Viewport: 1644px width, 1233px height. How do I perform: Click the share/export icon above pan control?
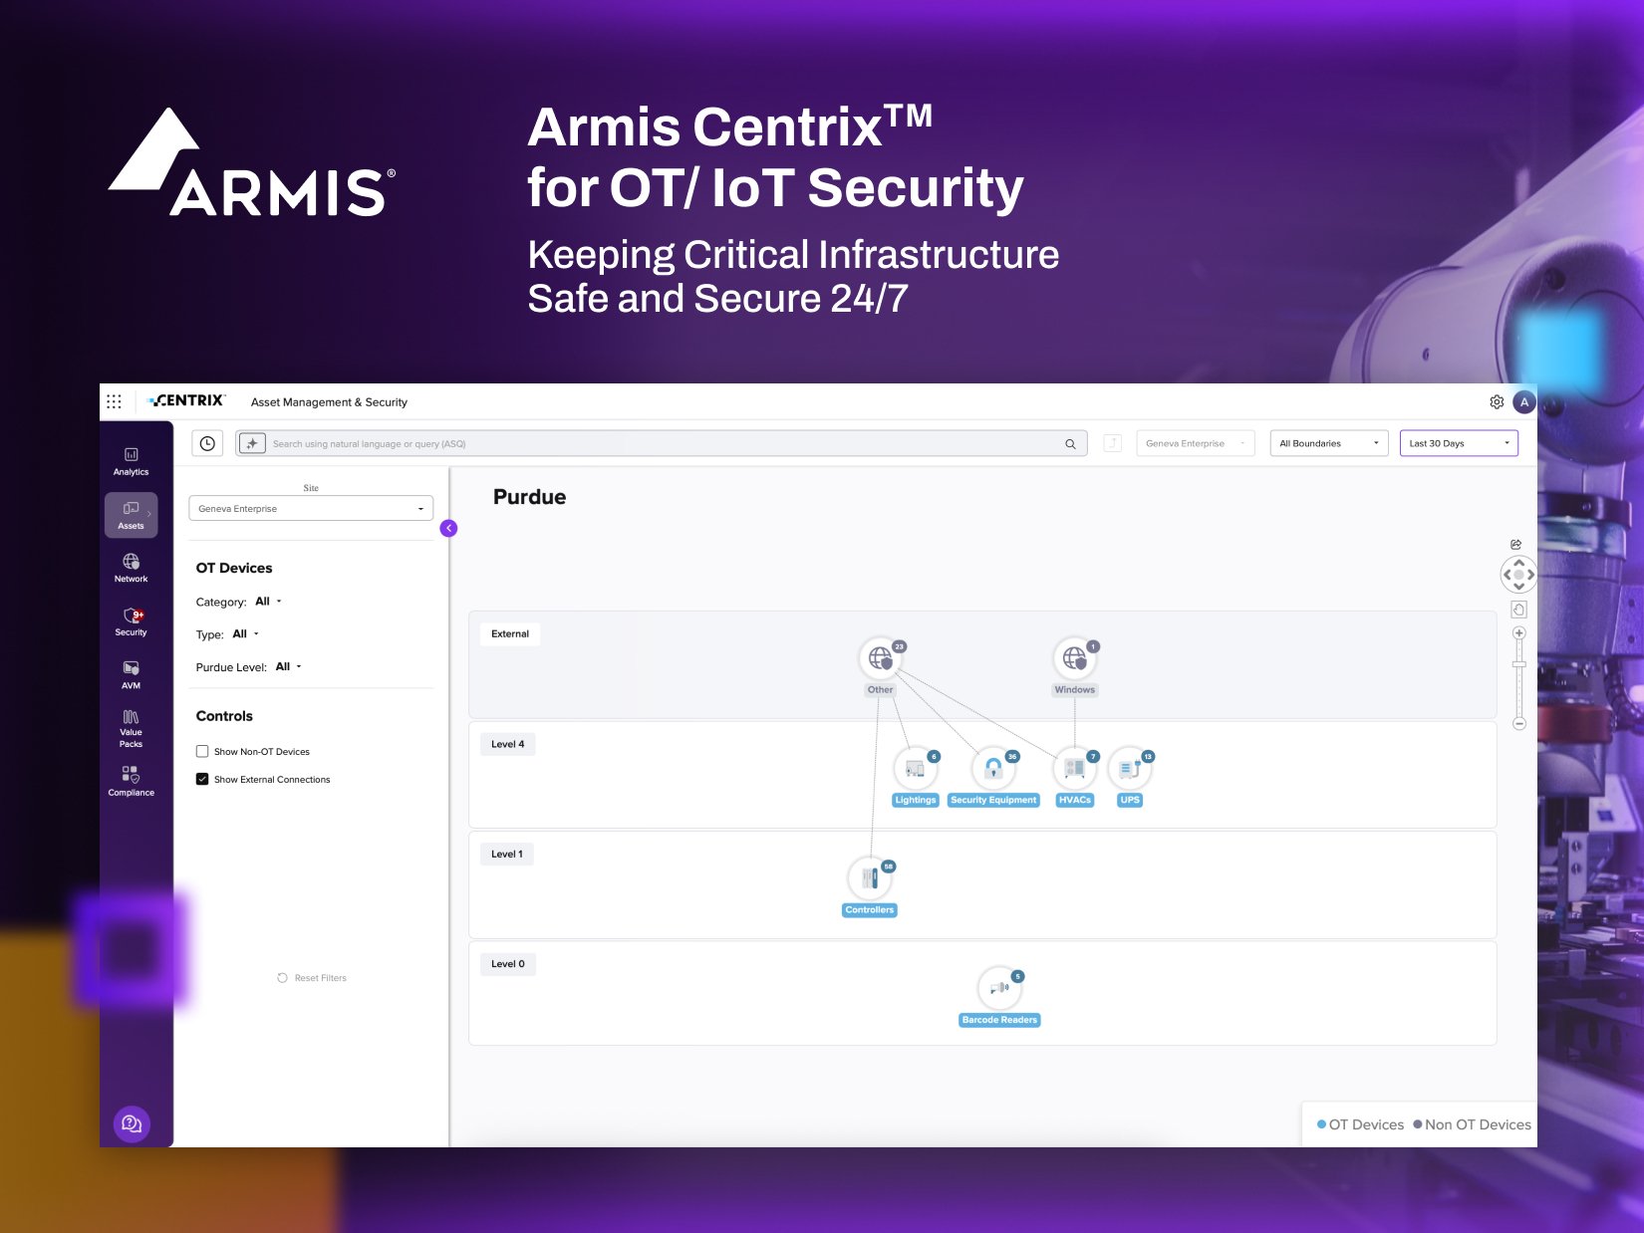1515,545
